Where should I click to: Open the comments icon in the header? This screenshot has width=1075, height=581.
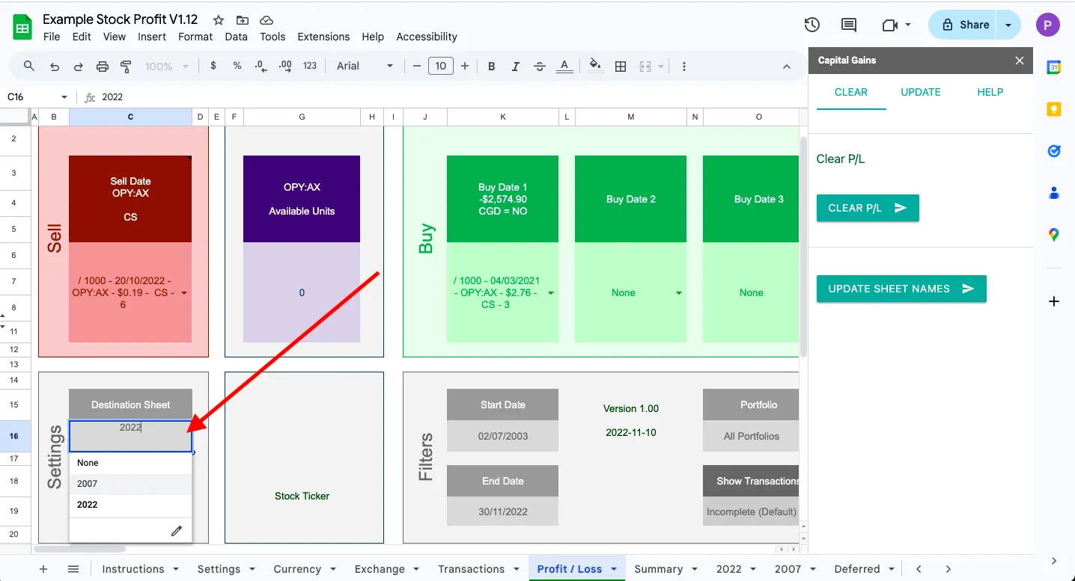click(x=849, y=25)
